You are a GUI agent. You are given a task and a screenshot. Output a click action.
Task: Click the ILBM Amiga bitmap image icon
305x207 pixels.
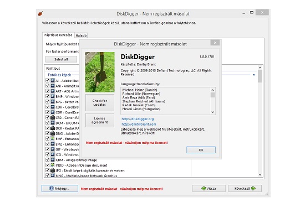[x=53, y=160]
